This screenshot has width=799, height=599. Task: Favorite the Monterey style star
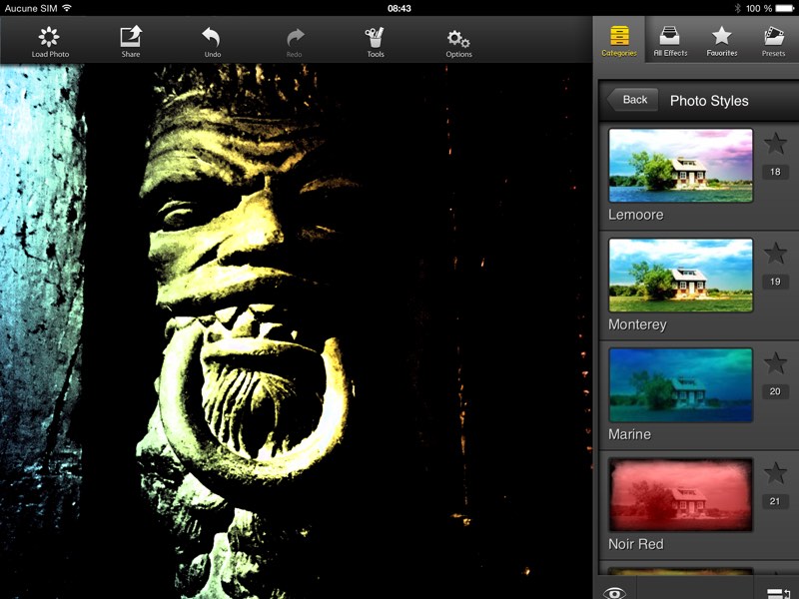pos(775,254)
